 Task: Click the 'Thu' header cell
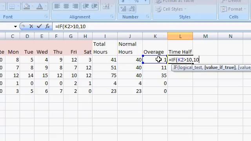56,52
